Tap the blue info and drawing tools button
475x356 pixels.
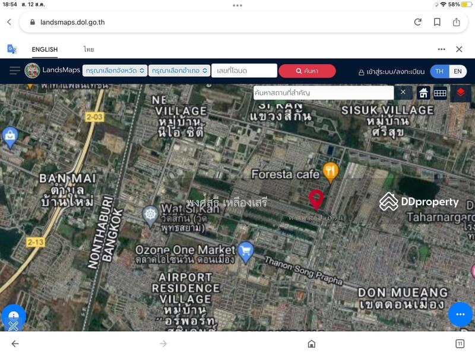tap(13, 318)
